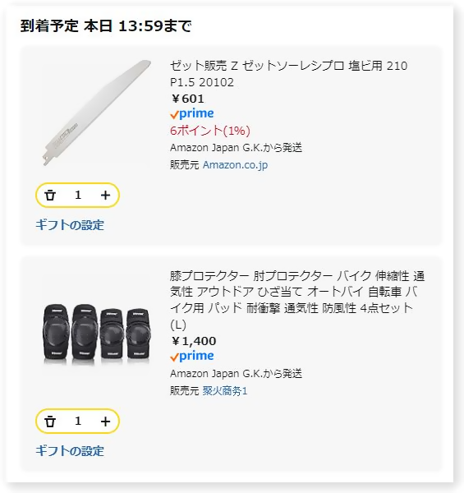Click quantity number of protector item
The image size is (464, 493).
78,422
